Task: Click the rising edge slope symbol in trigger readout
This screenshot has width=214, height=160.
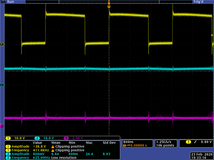Action: click(195, 142)
